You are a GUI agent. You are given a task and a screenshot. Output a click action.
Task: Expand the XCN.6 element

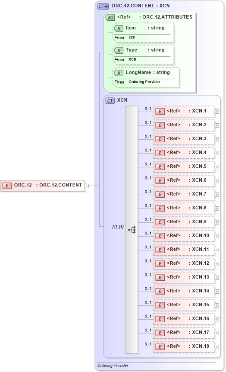[x=217, y=181]
